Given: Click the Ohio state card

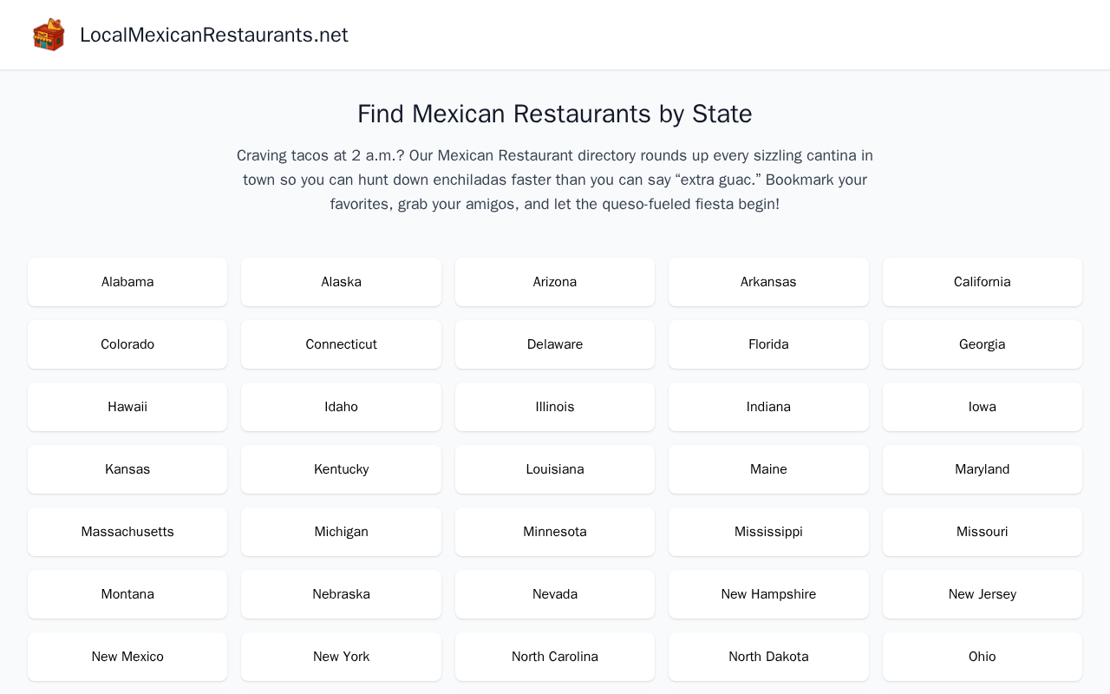Looking at the screenshot, I should coord(983,657).
